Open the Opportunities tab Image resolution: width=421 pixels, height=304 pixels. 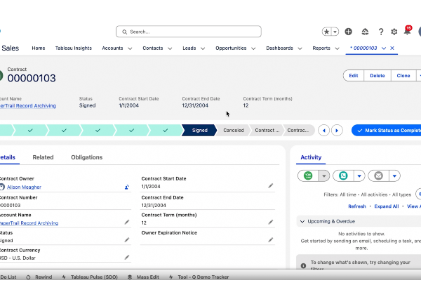(231, 48)
